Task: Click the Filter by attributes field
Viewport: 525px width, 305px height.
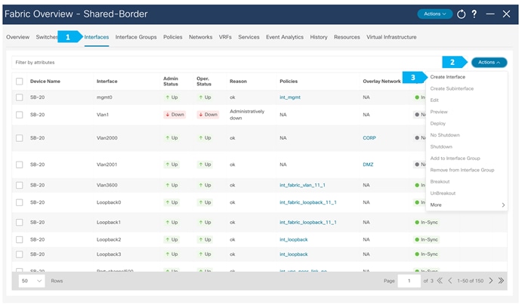Action: [x=227, y=62]
